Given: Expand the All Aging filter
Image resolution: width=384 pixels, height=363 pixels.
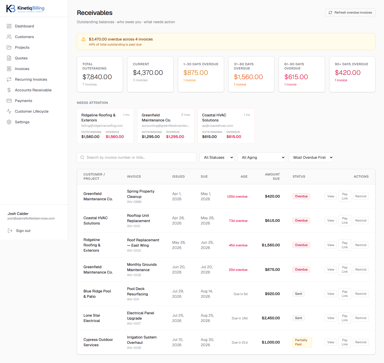Looking at the screenshot, I should (261, 157).
